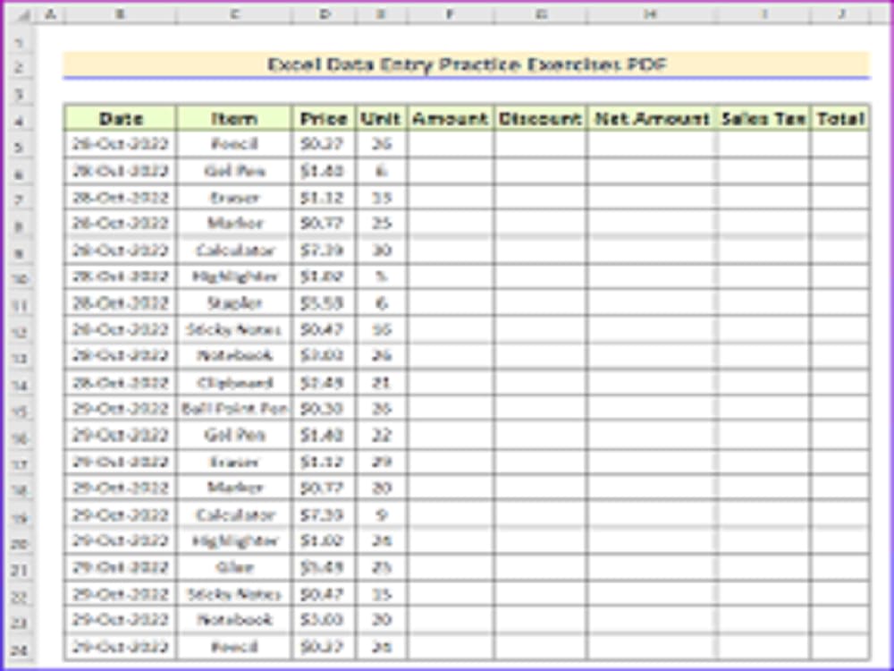The height and width of the screenshot is (671, 894).
Task: Select the Date header cell
Action: 121,118
